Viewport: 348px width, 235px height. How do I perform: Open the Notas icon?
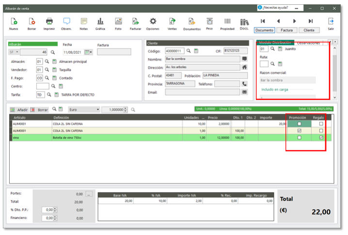coord(84,21)
